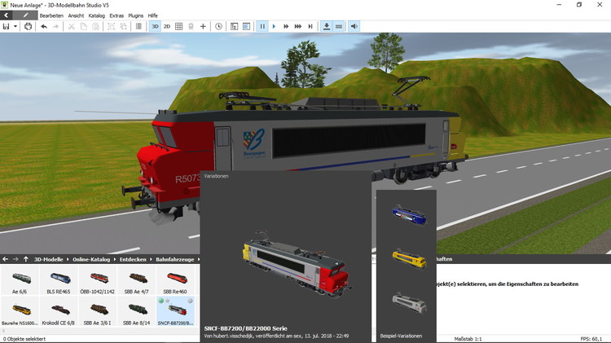Open the Bearbeiten menu
Viewport: 611px width, 343px height.
51,15
